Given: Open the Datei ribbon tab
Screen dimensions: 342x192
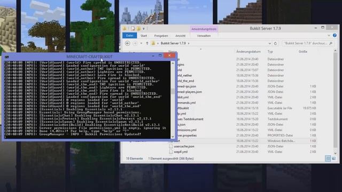Looking at the screenshot, I should click(129, 36).
